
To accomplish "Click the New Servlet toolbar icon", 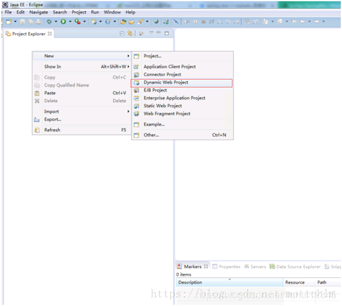I will pos(108,22).
